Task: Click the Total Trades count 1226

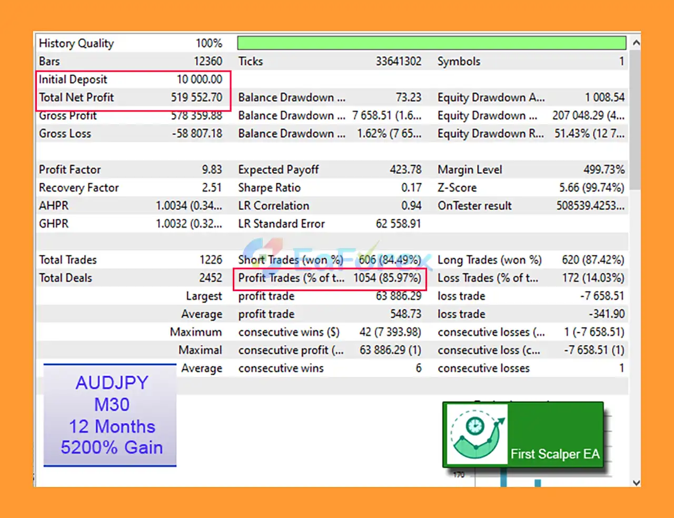Action: pos(211,260)
